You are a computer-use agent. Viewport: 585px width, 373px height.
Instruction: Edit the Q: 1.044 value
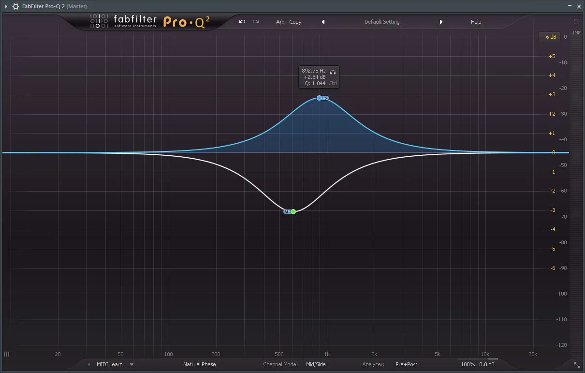315,83
